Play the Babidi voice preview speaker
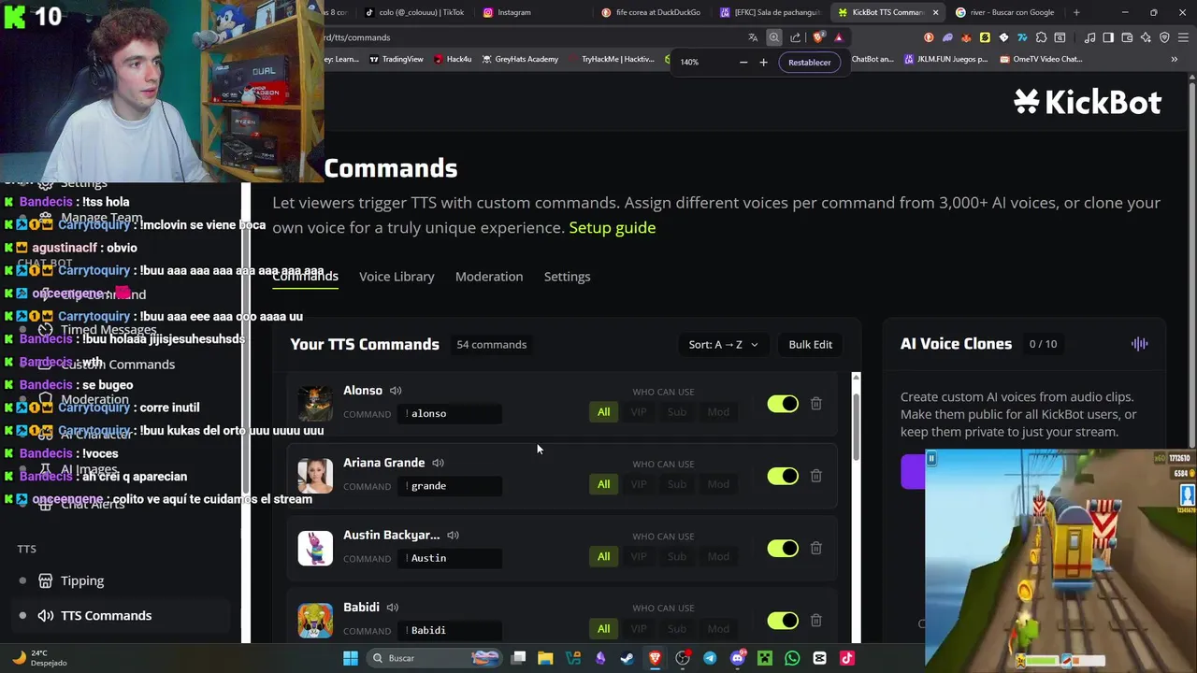This screenshot has height=673, width=1197. point(393,608)
